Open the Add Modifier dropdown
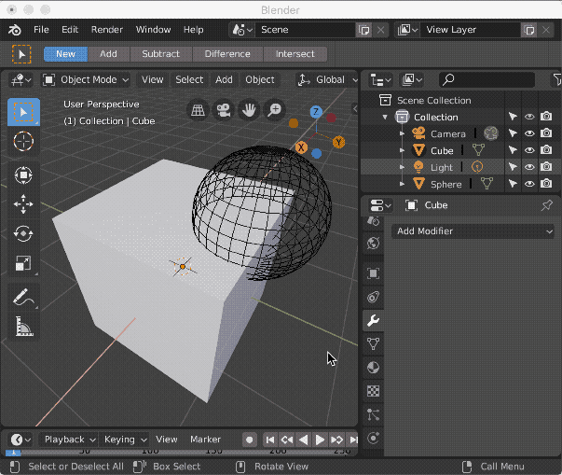This screenshot has height=475, width=562. coord(473,231)
